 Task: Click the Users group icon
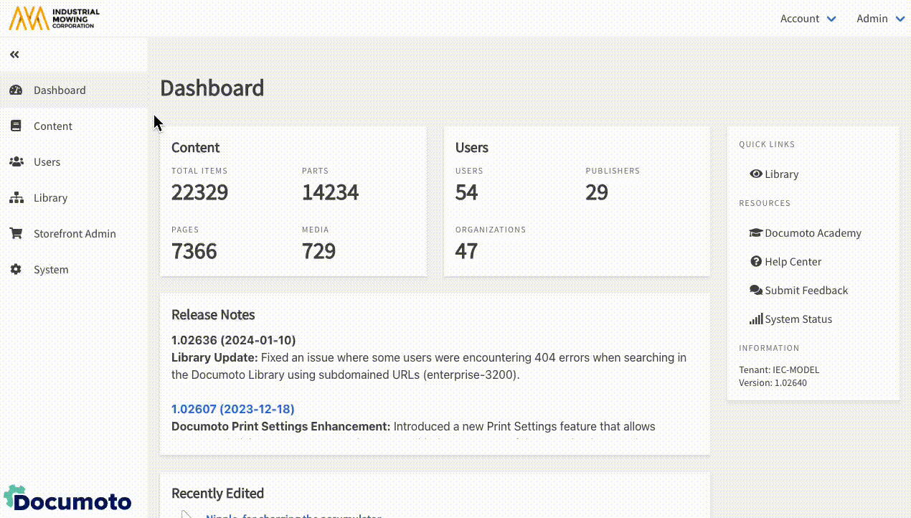pos(16,162)
